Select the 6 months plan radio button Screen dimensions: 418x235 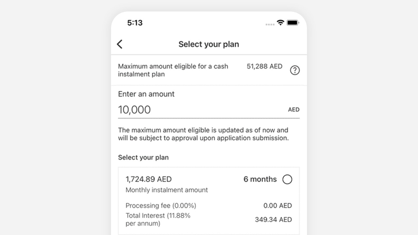click(x=287, y=179)
